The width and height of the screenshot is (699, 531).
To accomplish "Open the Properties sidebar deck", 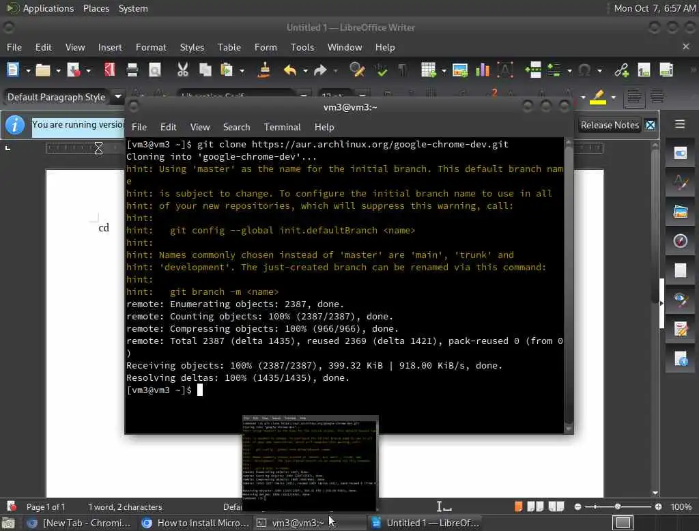I will [681, 154].
